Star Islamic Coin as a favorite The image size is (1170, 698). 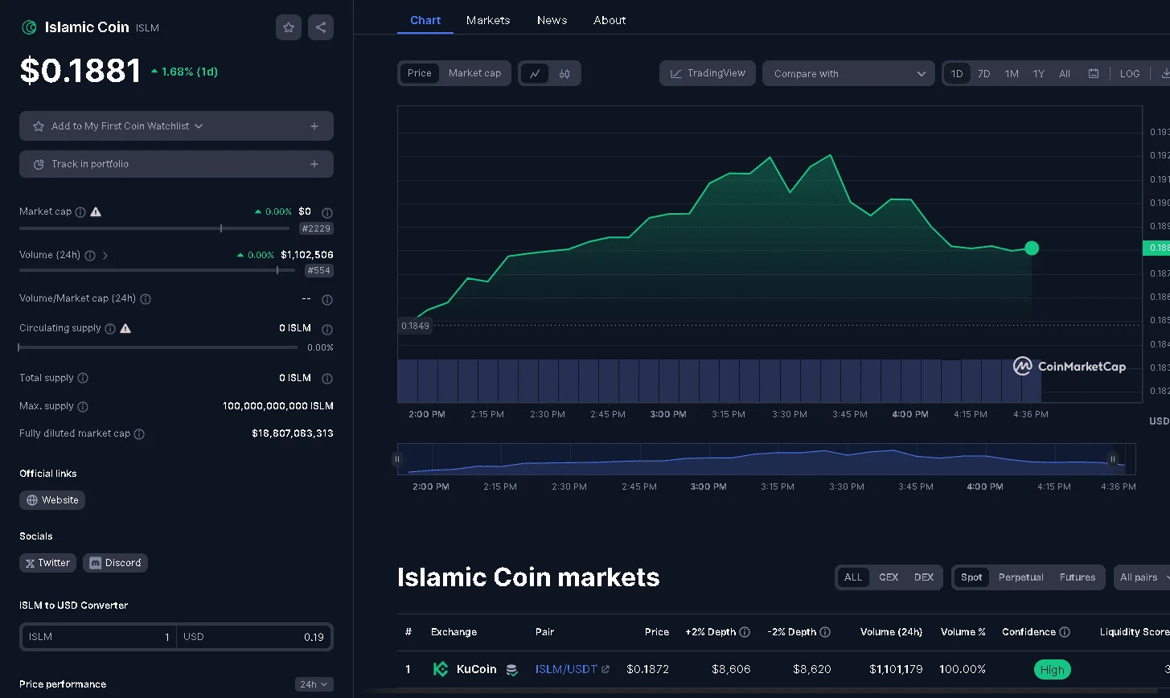coord(289,27)
